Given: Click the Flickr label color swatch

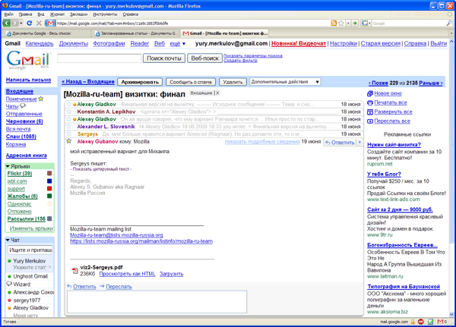Looking at the screenshot, I should point(49,174).
